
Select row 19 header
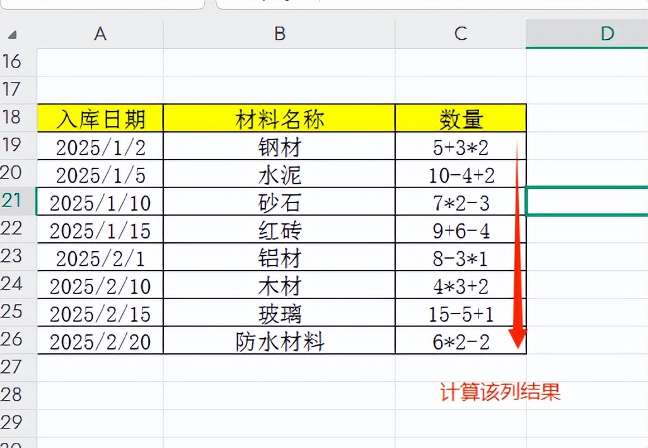pyautogui.click(x=18, y=145)
